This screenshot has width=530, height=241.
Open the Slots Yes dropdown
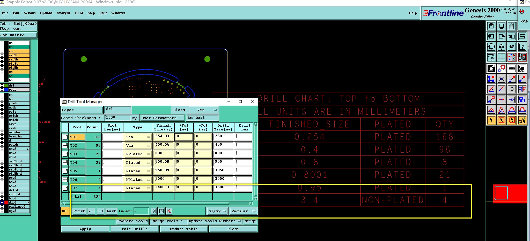click(204, 110)
